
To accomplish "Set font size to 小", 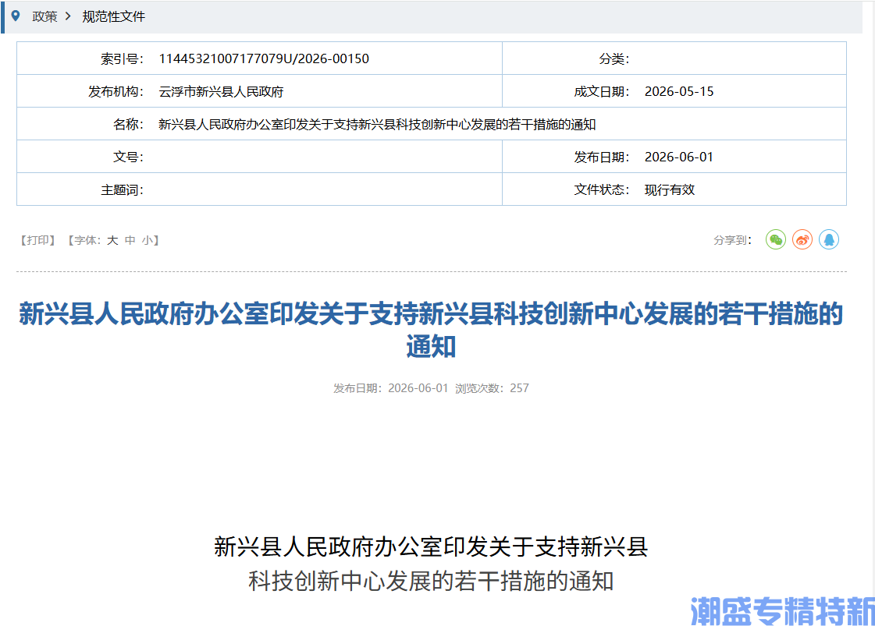I will tap(147, 240).
